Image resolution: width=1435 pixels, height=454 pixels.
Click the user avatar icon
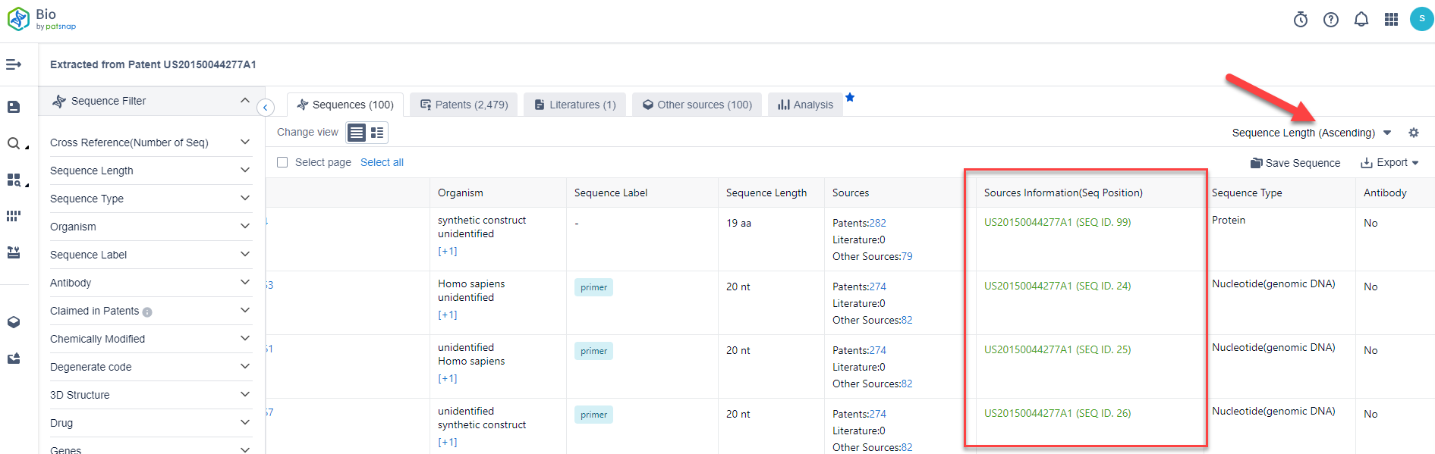coord(1421,19)
